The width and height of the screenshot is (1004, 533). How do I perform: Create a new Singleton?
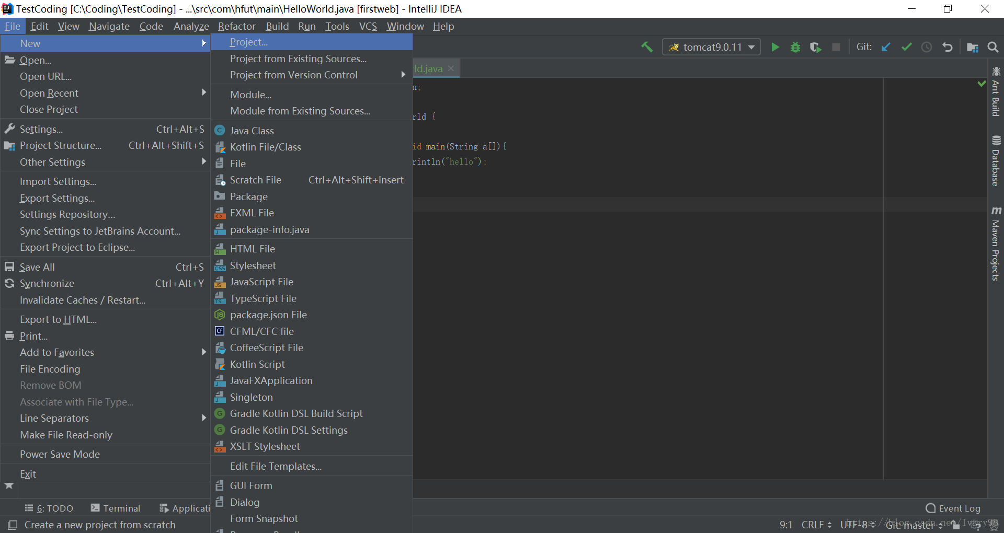(312, 397)
